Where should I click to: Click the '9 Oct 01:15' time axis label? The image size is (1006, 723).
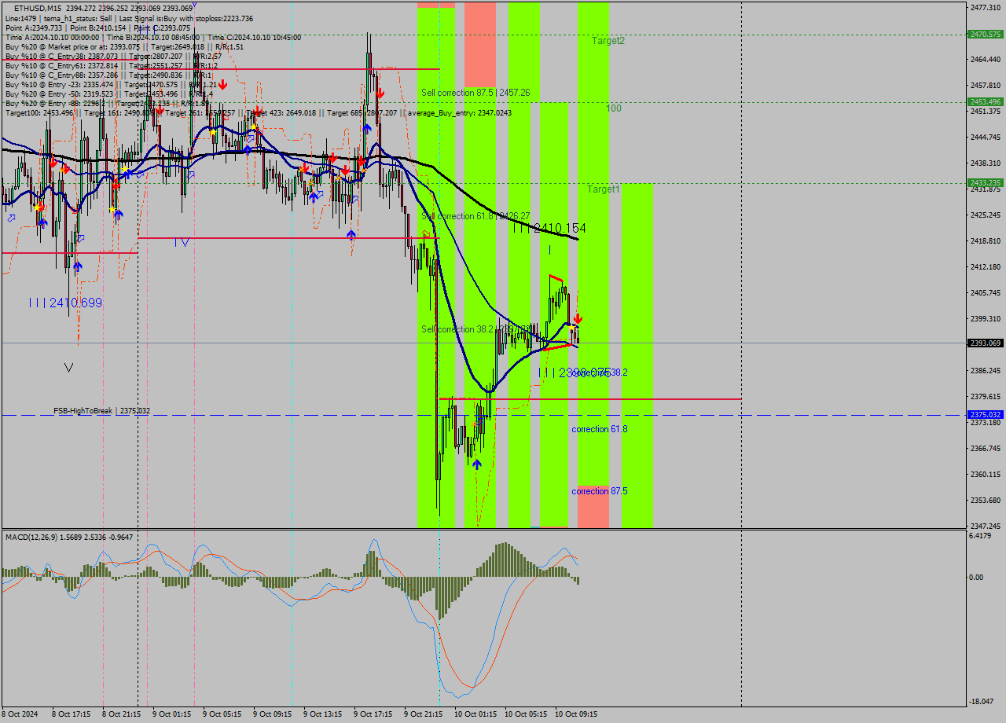[x=171, y=714]
